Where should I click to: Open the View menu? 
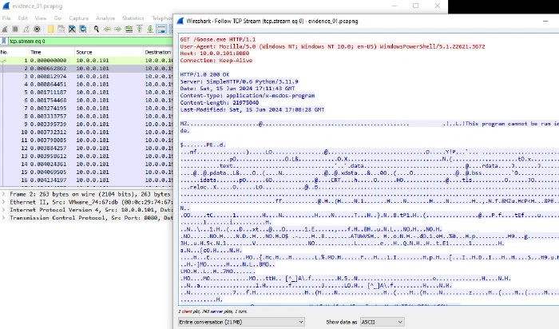pyautogui.click(x=41, y=18)
